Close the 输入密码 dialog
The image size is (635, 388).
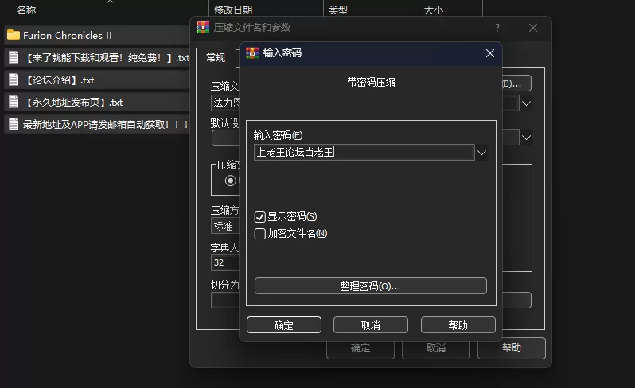(x=490, y=53)
